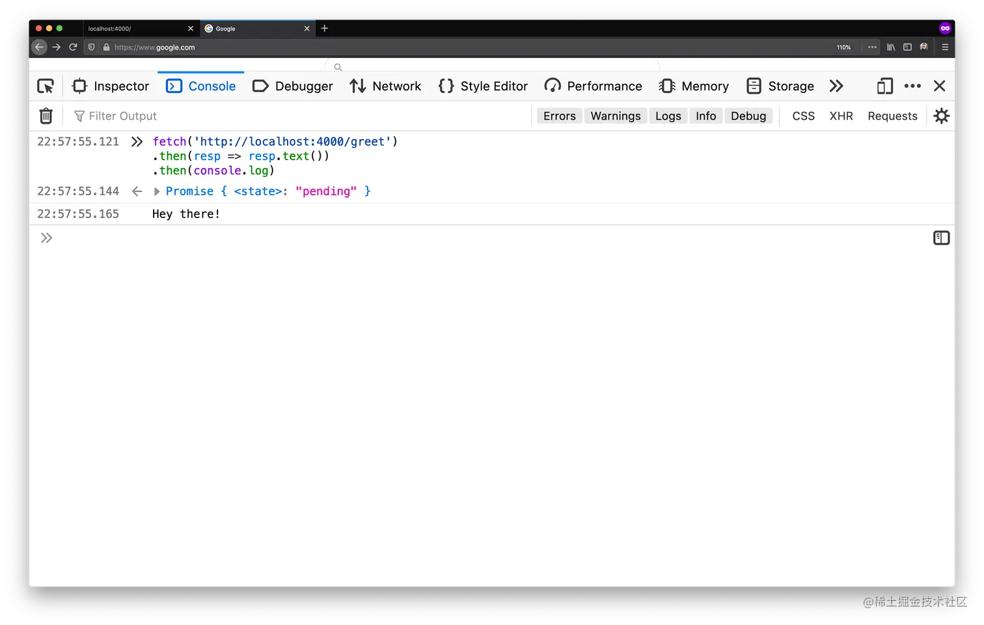Go back in browser history
The image size is (984, 625).
pos(39,48)
